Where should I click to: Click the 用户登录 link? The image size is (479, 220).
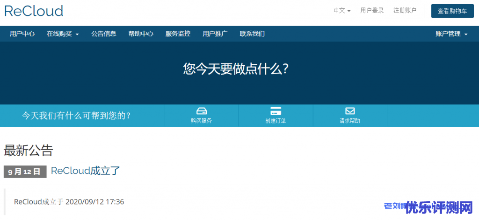point(372,11)
